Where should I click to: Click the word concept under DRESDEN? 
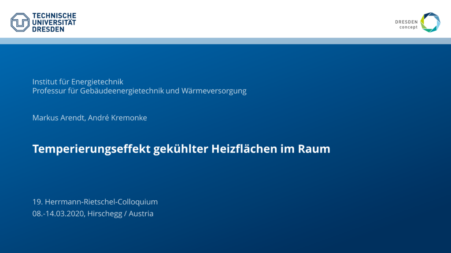[x=408, y=27]
